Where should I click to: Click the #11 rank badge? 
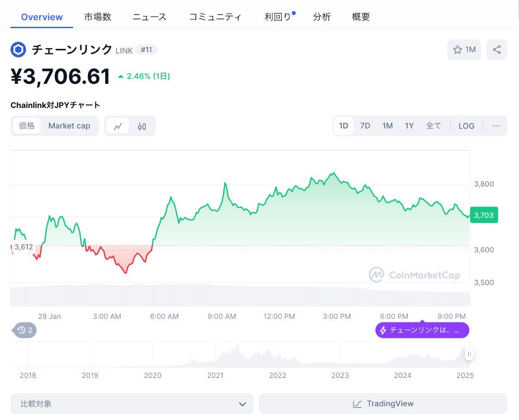(147, 50)
